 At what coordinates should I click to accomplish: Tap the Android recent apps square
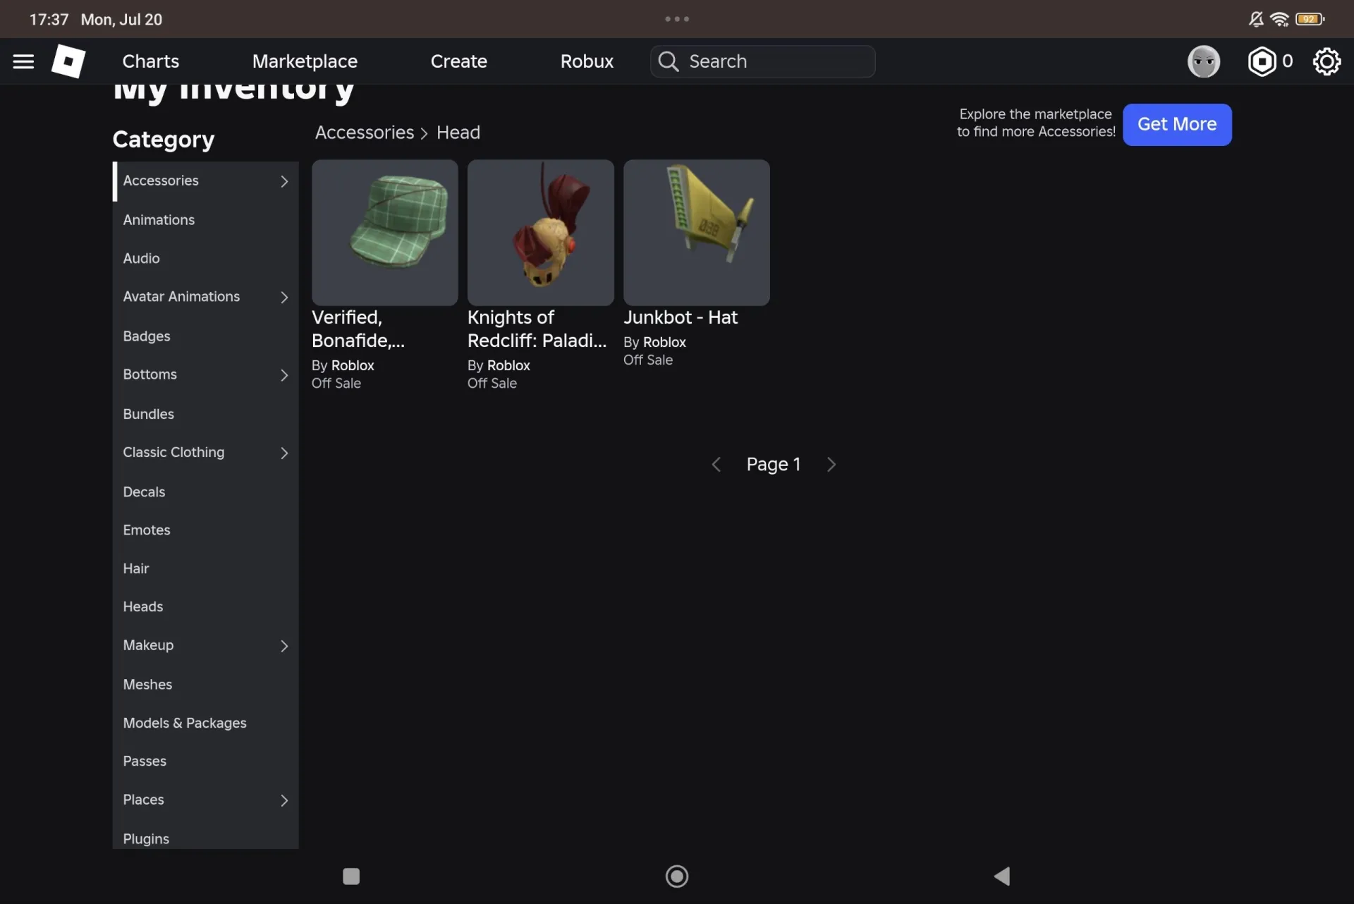pyautogui.click(x=350, y=876)
